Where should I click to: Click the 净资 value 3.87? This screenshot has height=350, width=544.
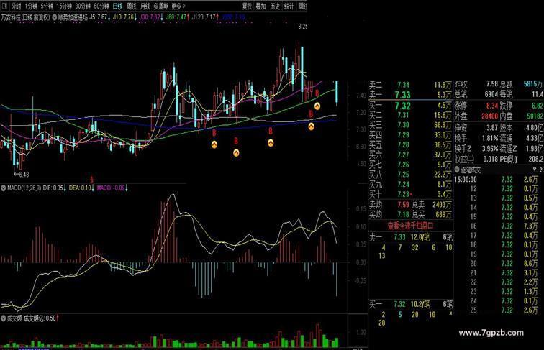tap(492, 127)
